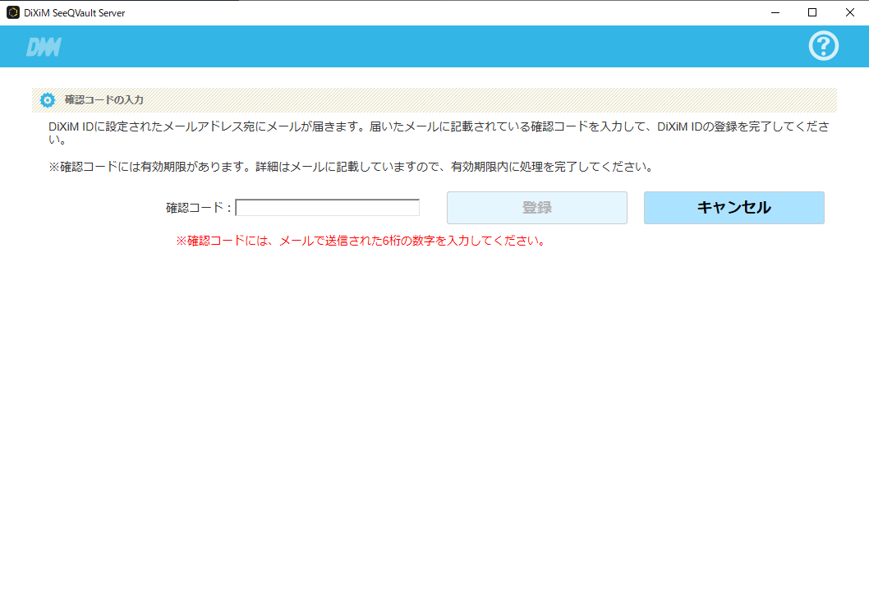Open help via the question mark icon

click(823, 46)
